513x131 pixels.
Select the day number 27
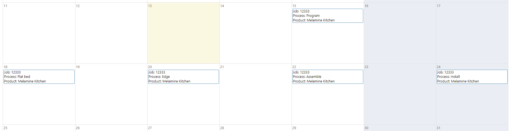pyautogui.click(x=150, y=128)
